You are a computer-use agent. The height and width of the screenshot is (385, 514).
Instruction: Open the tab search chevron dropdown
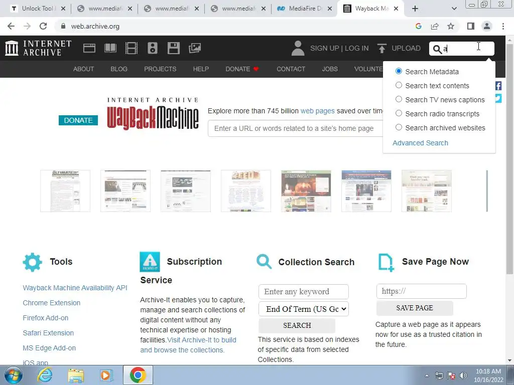coord(454,9)
